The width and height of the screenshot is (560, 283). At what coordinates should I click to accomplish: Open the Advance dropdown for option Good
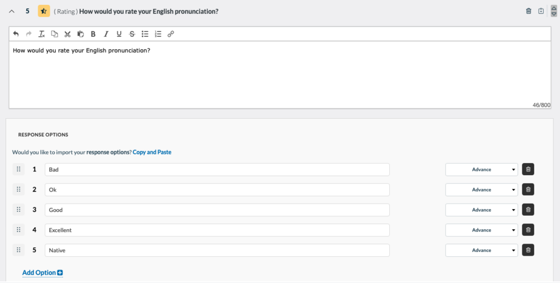point(481,210)
